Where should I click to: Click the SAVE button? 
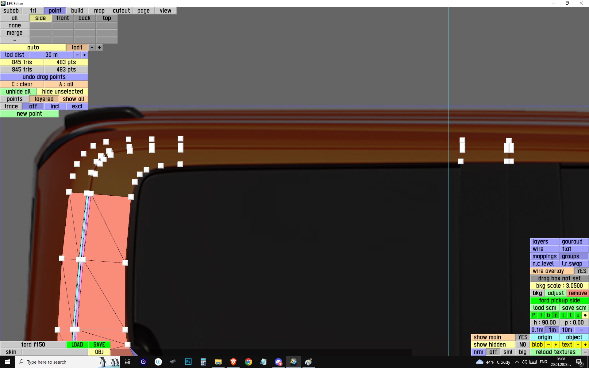[x=99, y=344]
